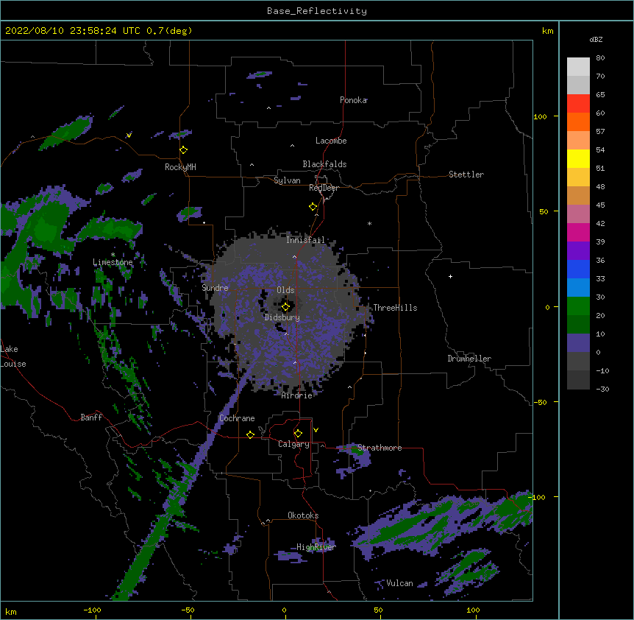Click the 50 tick label on bottom axis

pyautogui.click(x=378, y=610)
